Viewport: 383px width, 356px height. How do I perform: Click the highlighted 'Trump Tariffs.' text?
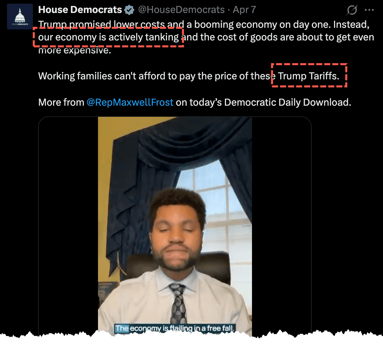click(x=308, y=76)
